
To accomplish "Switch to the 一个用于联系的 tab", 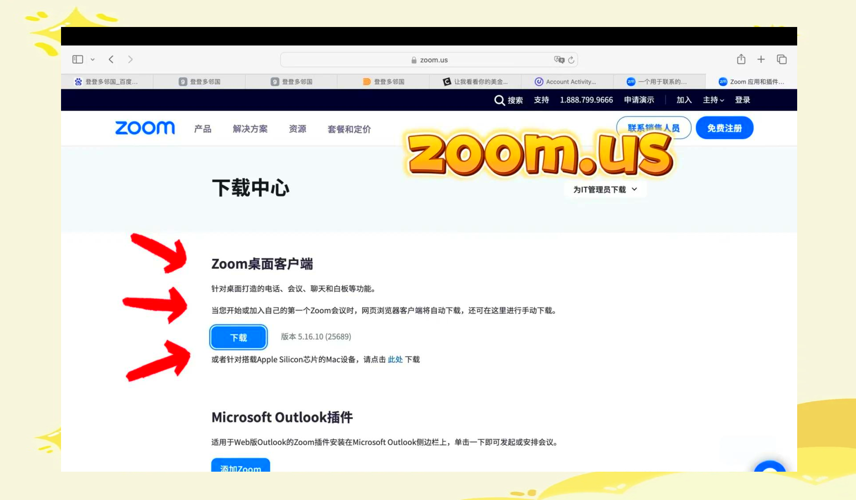I will (x=660, y=81).
